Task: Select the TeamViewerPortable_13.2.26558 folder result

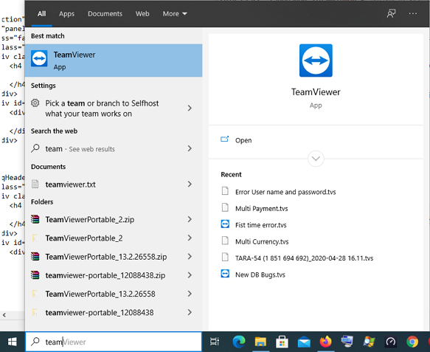Action: [x=114, y=294]
